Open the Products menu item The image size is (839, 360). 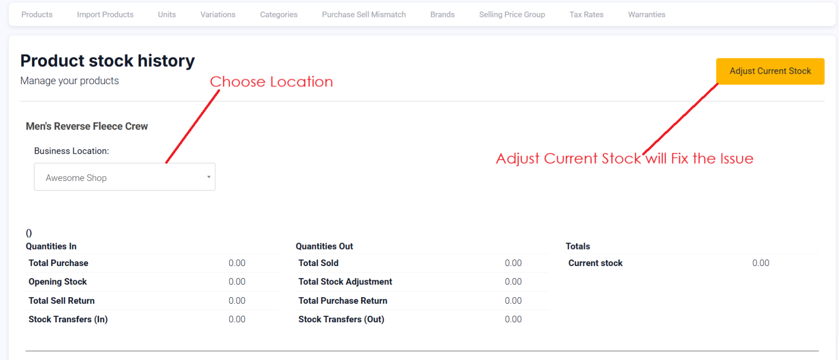[x=36, y=14]
